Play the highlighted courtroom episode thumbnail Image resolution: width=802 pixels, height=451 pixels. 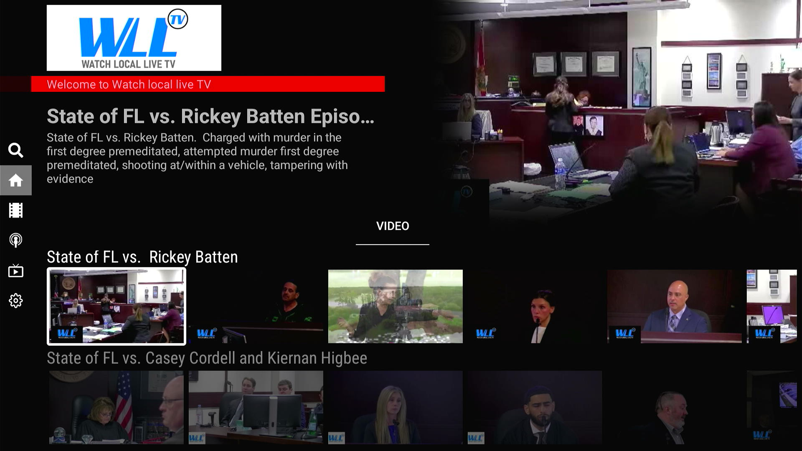click(117, 306)
